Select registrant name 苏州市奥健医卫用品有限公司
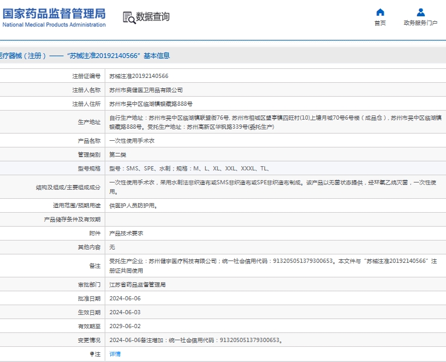Screen dimensions: 446x362 146,90
